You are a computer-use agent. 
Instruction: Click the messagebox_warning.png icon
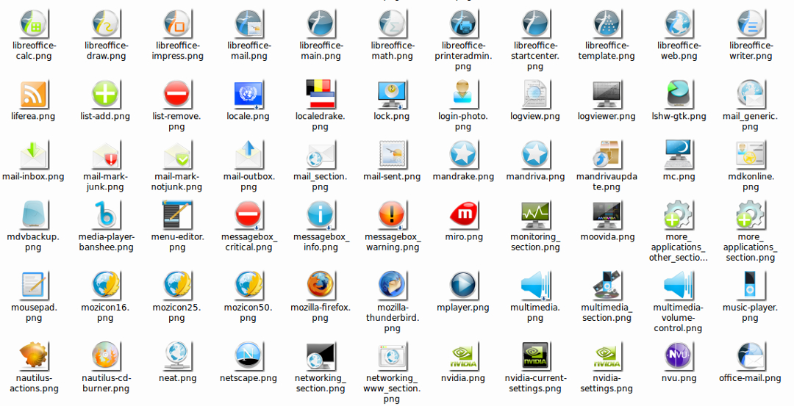point(391,215)
